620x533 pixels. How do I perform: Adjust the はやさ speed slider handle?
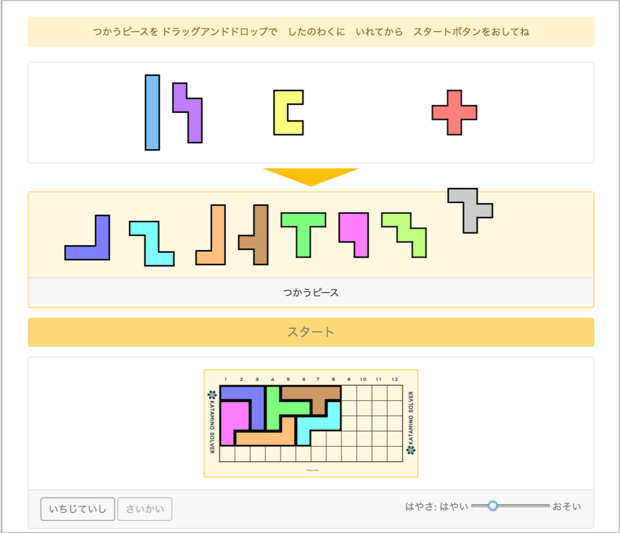(x=493, y=506)
